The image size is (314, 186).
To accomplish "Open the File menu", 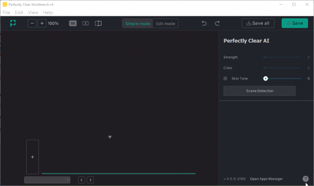I will (6, 12).
